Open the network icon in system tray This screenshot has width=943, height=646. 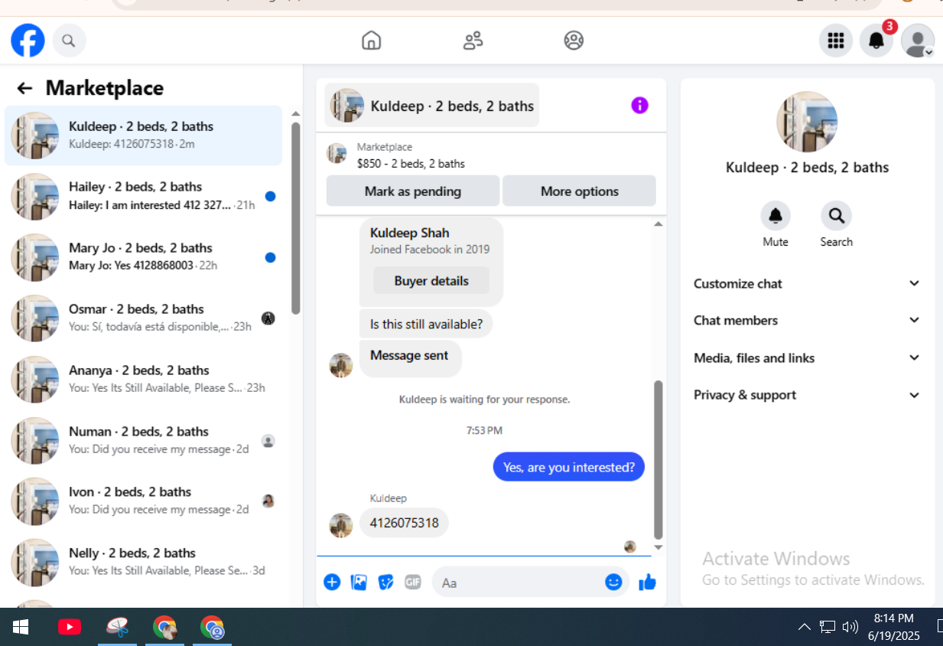(828, 627)
